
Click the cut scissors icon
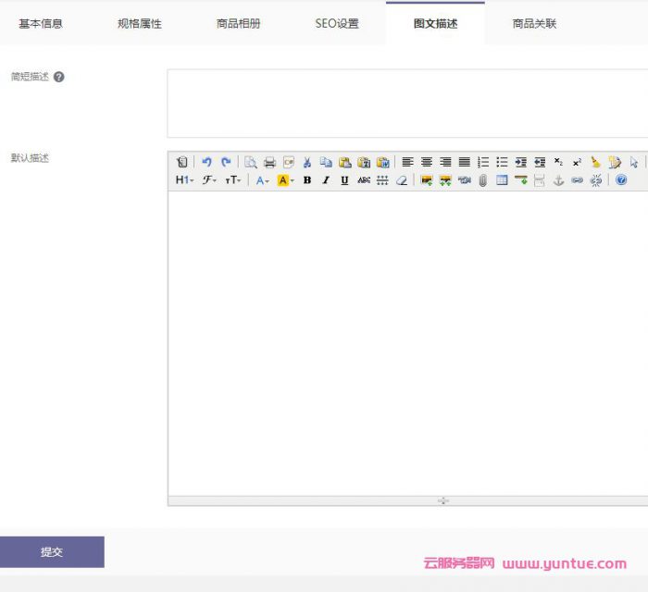point(307,162)
